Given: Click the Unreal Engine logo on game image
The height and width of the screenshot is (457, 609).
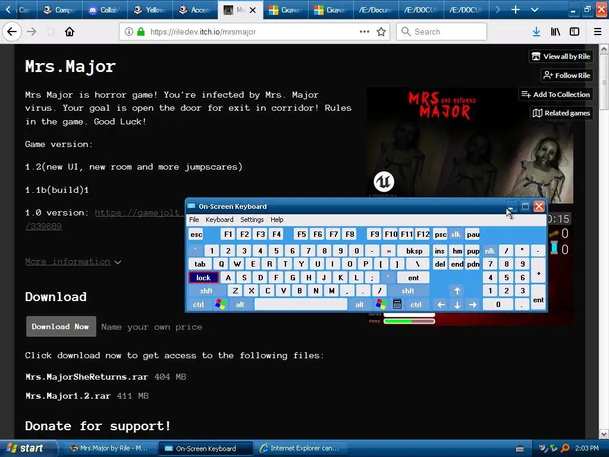Looking at the screenshot, I should pos(384,181).
